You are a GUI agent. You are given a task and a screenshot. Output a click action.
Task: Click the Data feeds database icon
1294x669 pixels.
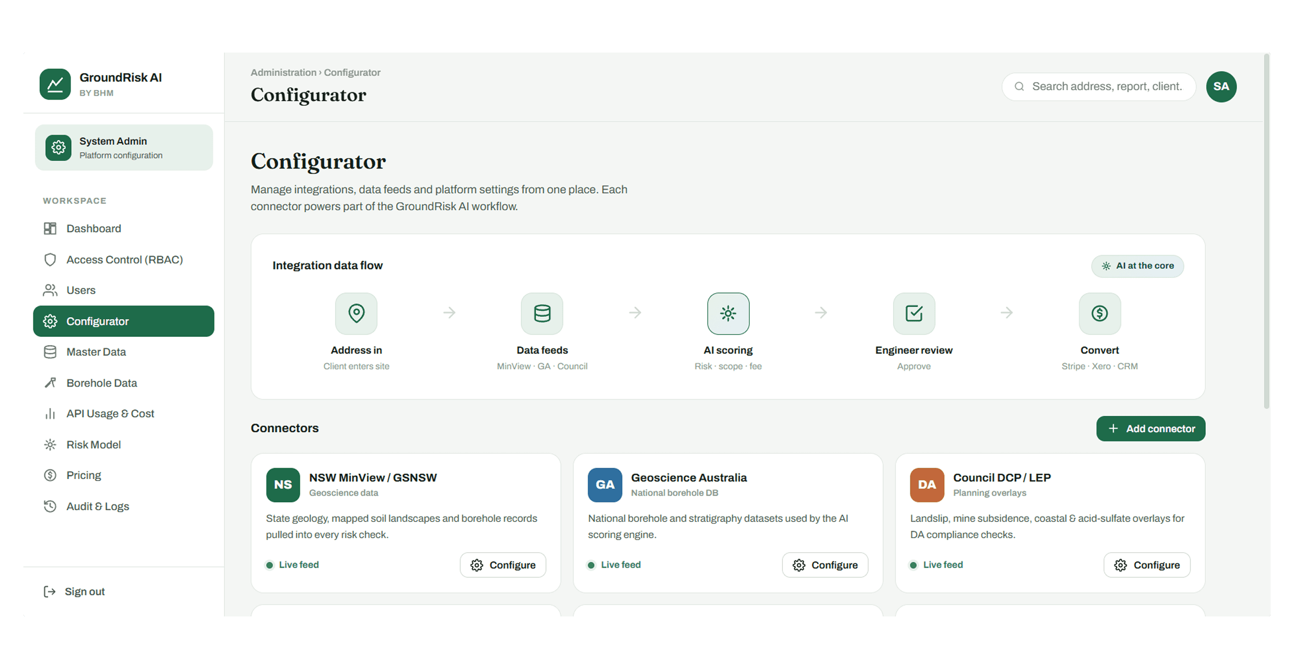[x=542, y=313]
